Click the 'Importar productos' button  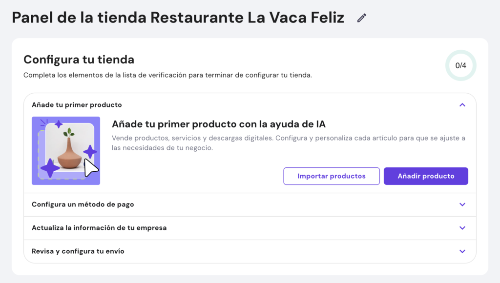tap(332, 176)
